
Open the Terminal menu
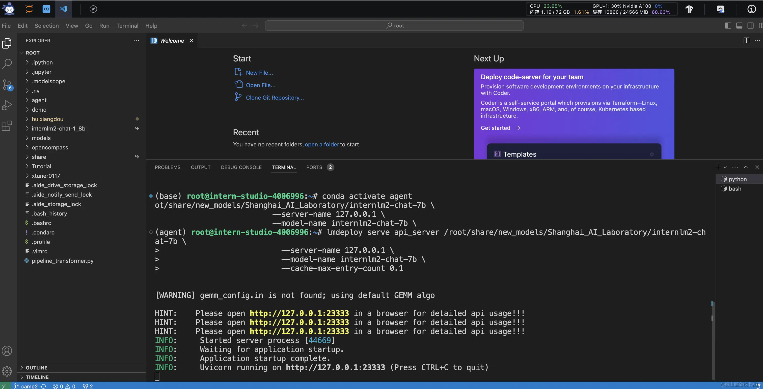click(127, 26)
